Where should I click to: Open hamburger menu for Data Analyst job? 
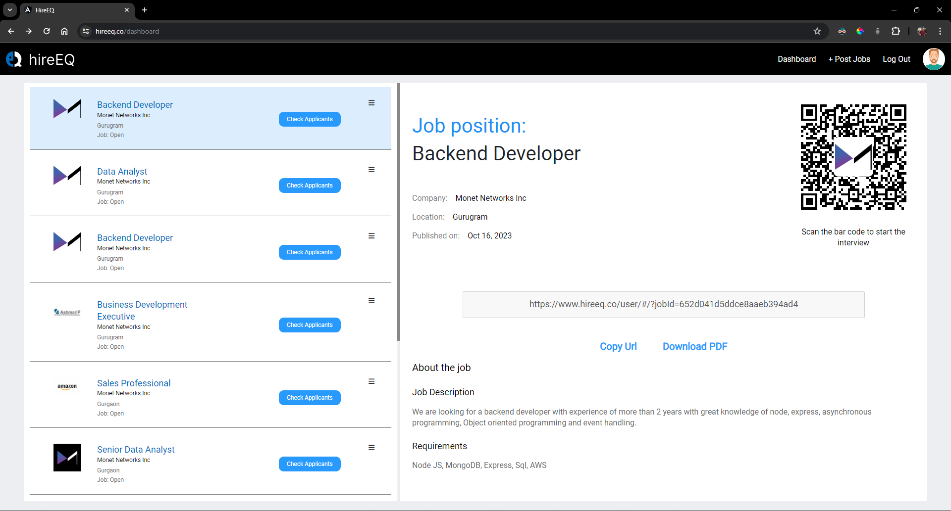pyautogui.click(x=371, y=170)
